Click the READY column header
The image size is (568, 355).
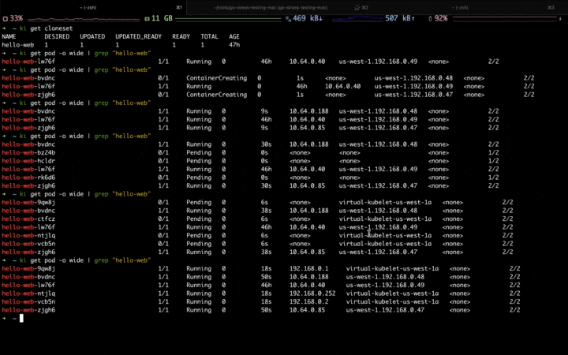(x=181, y=36)
